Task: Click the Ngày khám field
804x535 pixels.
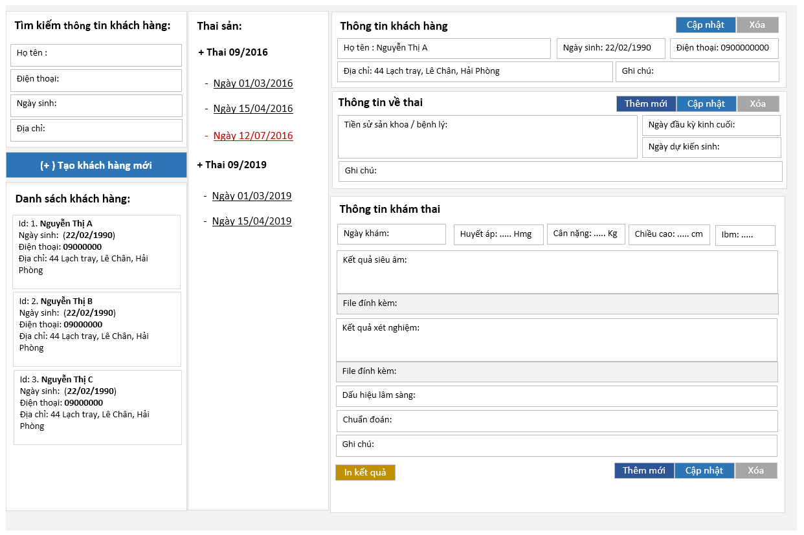Action: tap(391, 234)
